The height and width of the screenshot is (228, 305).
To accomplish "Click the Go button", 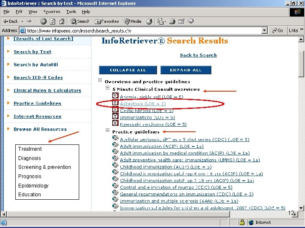I will pos(277,30).
